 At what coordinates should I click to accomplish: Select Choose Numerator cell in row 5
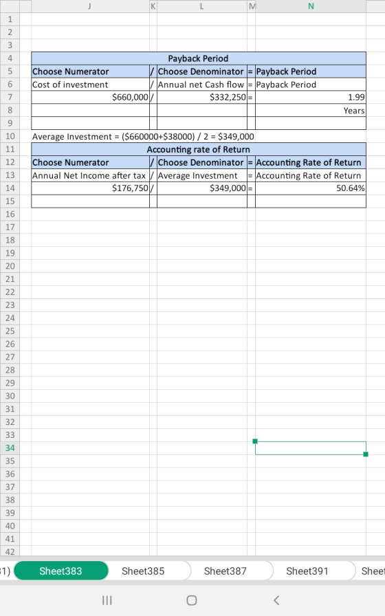point(90,71)
